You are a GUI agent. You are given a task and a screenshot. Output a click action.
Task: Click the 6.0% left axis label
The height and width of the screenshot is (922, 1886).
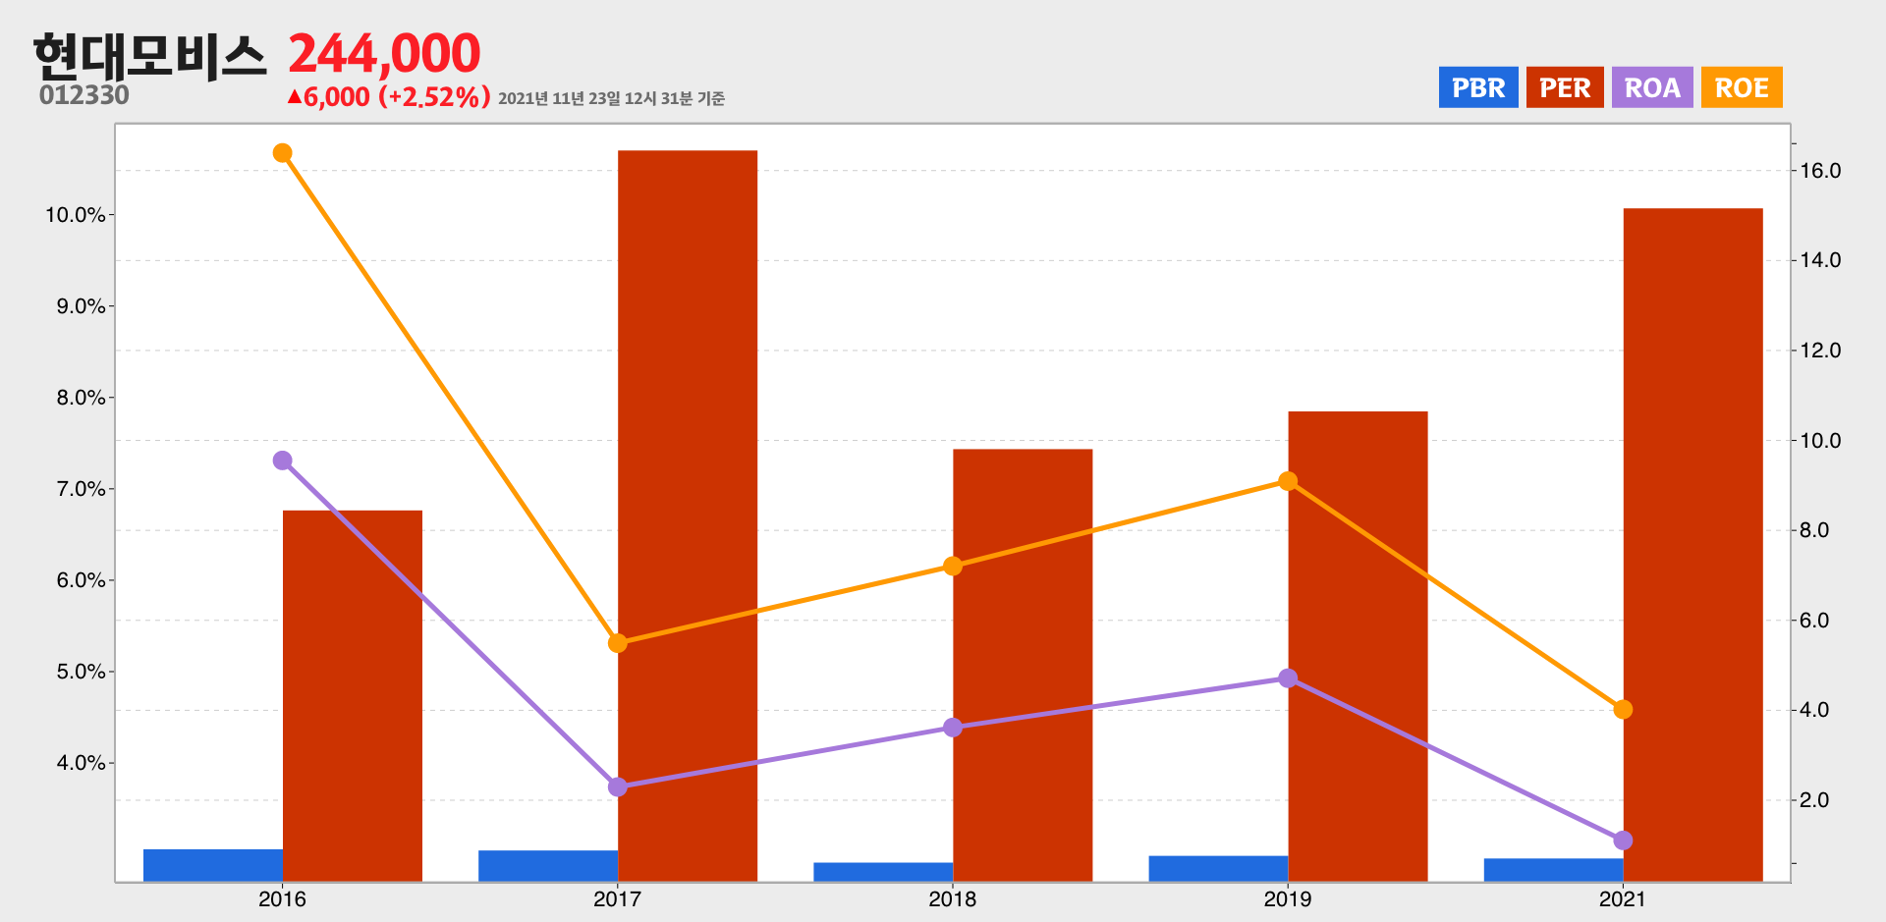click(x=81, y=580)
